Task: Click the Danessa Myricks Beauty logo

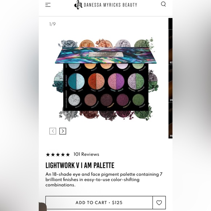Action: click(x=105, y=5)
